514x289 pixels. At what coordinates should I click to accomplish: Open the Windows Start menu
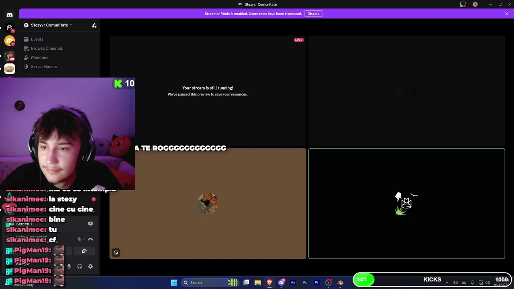174,283
